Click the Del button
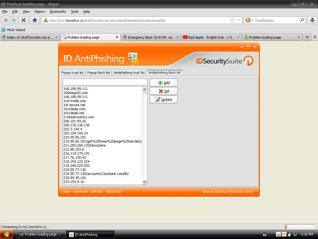The height and width of the screenshot is (239, 318). tap(164, 91)
